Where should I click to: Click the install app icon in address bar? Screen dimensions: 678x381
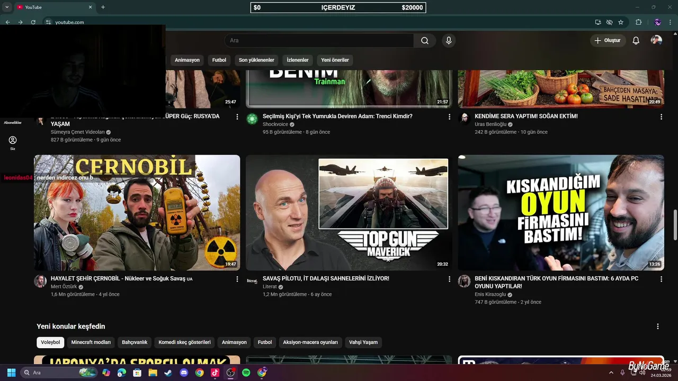[x=598, y=22]
